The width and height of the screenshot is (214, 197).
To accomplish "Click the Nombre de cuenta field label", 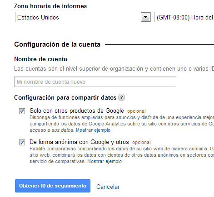I will [40, 59].
